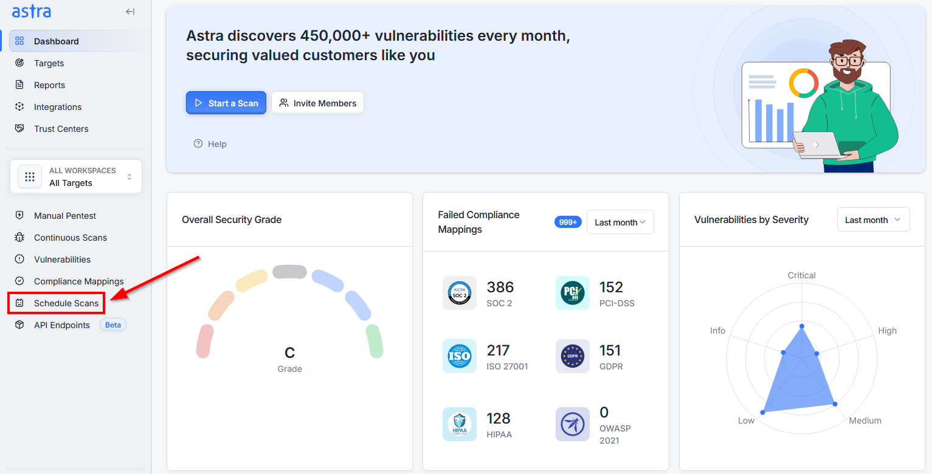Screen dimensions: 932x474
Task: Click the Medium axis label on radar chart
Action: (865, 421)
